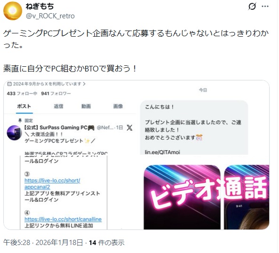
Task: Open the live-lo.cc/short/canalline link
Action: tap(63, 219)
